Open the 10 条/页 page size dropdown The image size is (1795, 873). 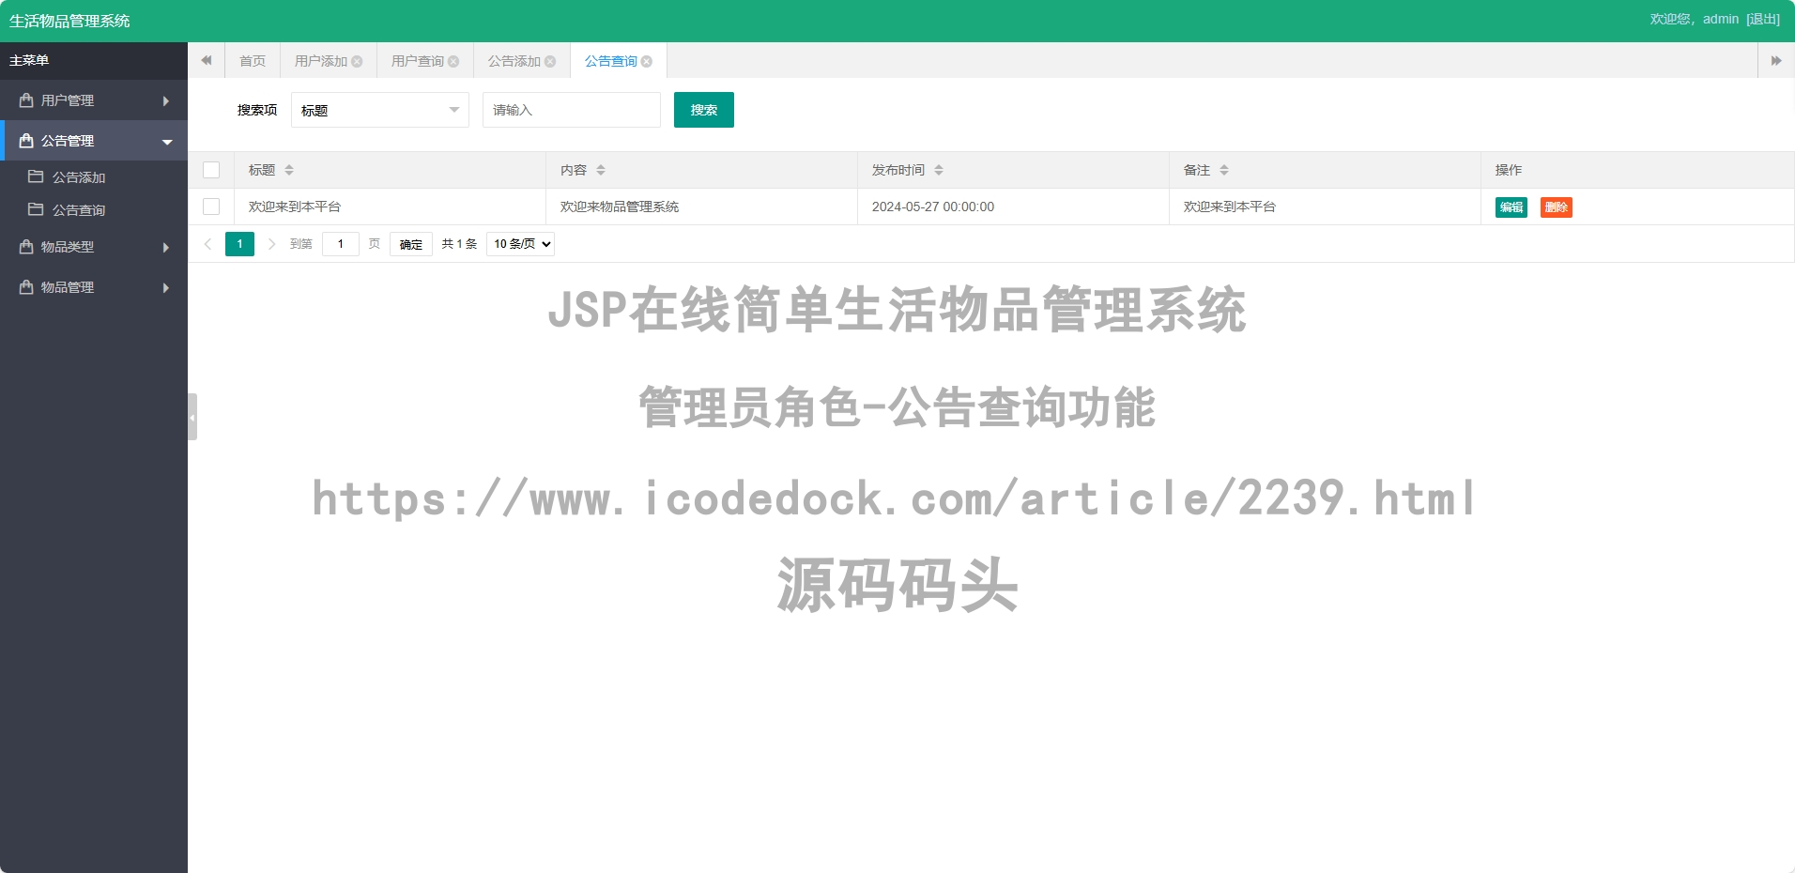click(521, 244)
